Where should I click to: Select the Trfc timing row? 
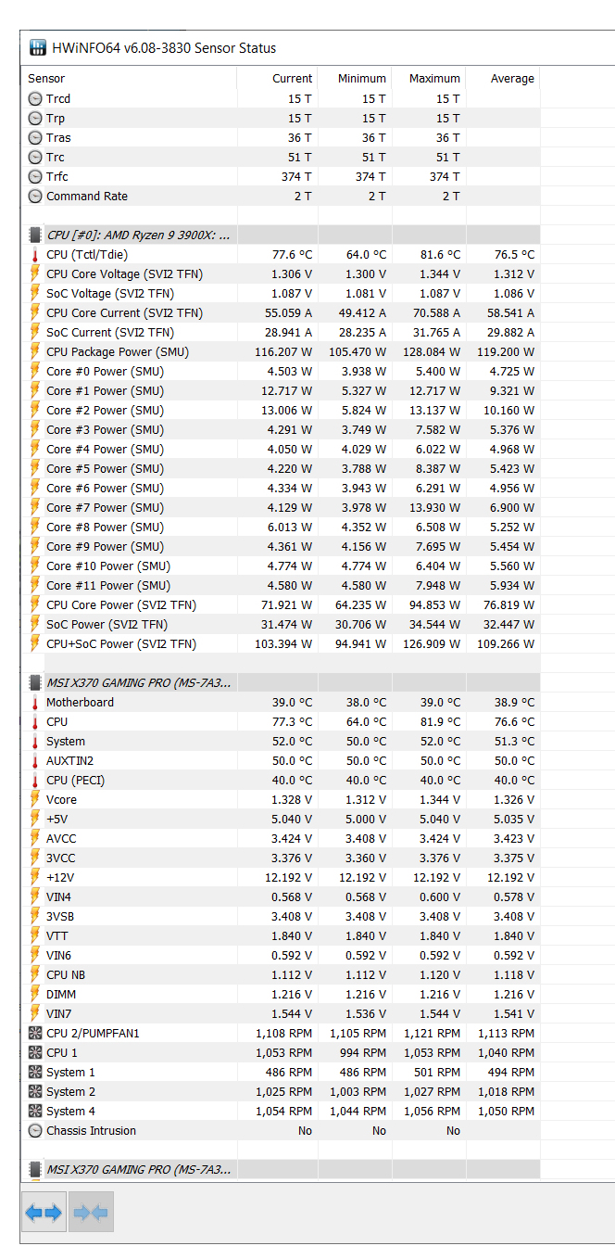pyautogui.click(x=281, y=176)
